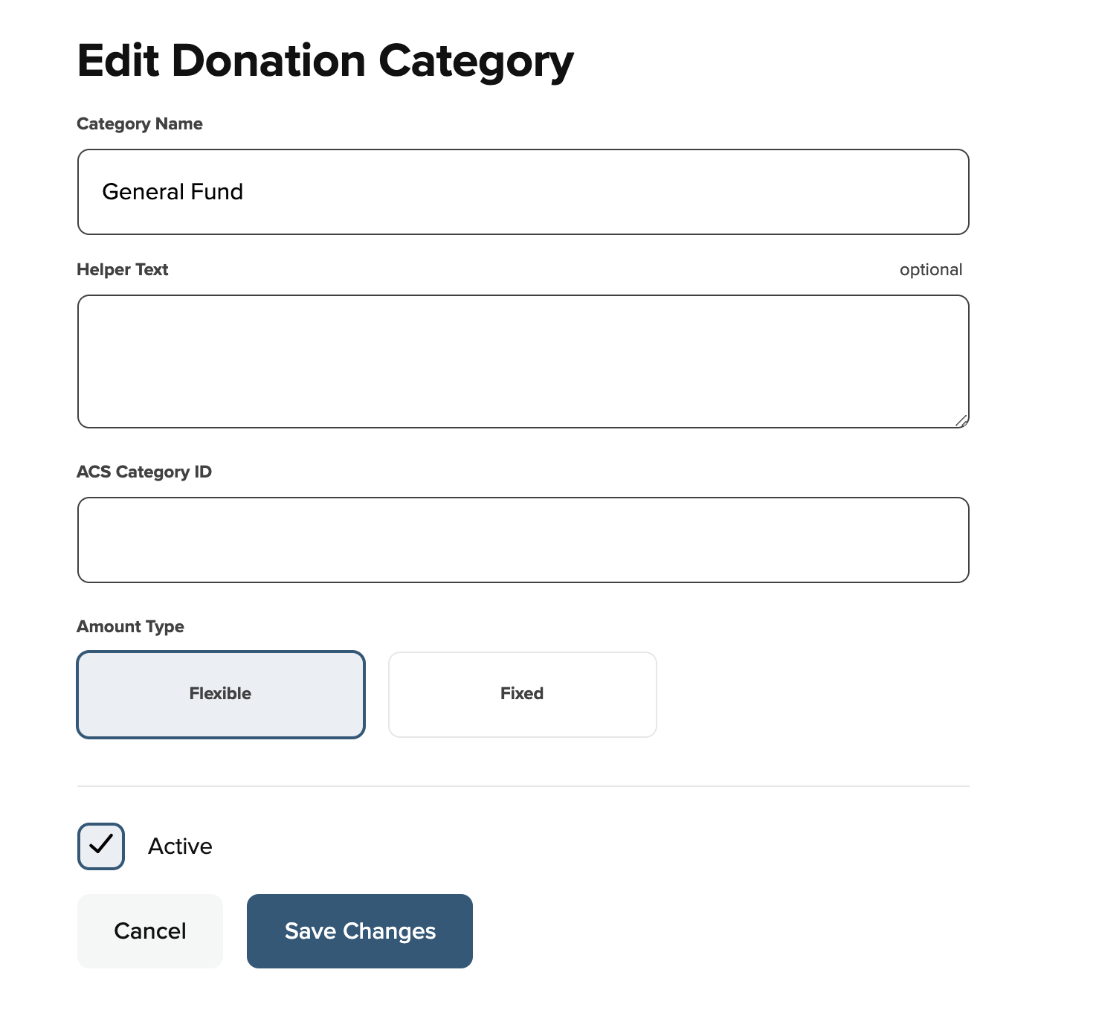The width and height of the screenshot is (1096, 1019).
Task: Click the Edit Donation Category heading
Action: [326, 61]
